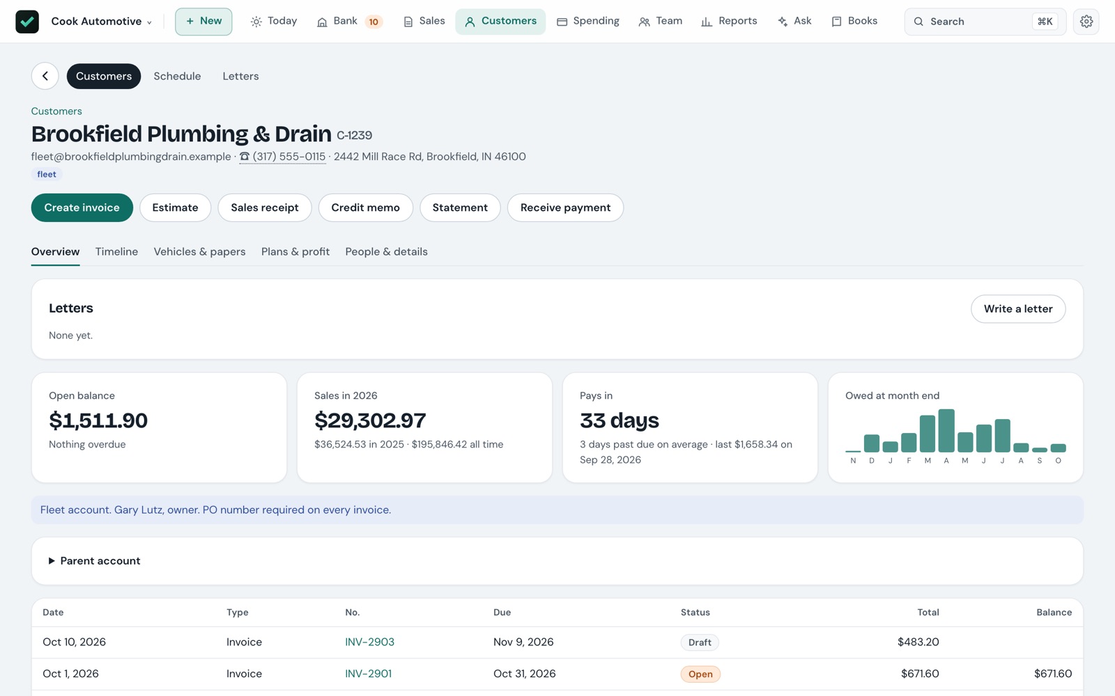Click the Bank badge showing 10
This screenshot has height=696, width=1115.
point(374,22)
